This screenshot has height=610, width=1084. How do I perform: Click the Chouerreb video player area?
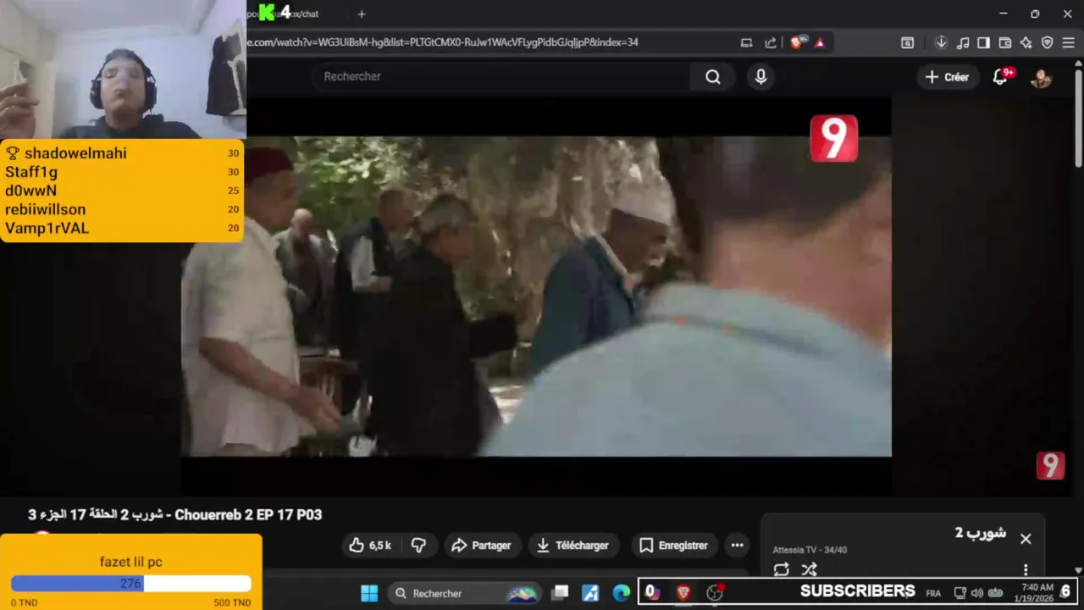tap(536, 296)
